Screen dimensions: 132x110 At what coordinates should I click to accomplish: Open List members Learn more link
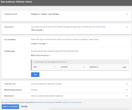(94, 39)
